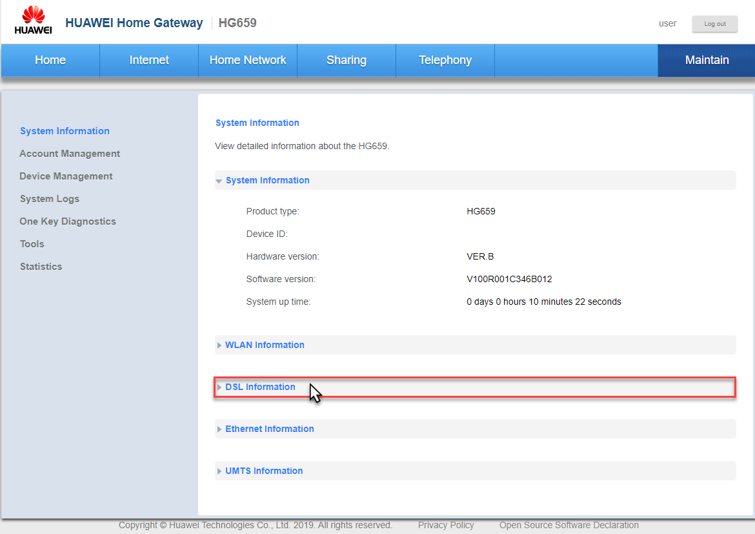755x534 pixels.
Task: Expand the UMTS Information arrow
Action: point(219,471)
